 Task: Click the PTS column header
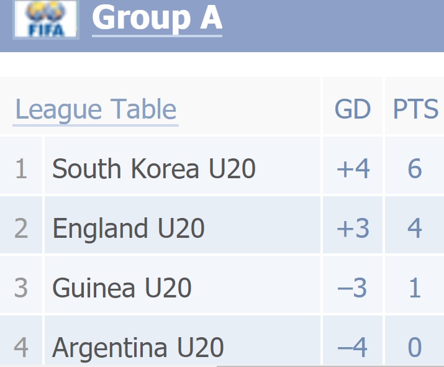click(x=415, y=109)
